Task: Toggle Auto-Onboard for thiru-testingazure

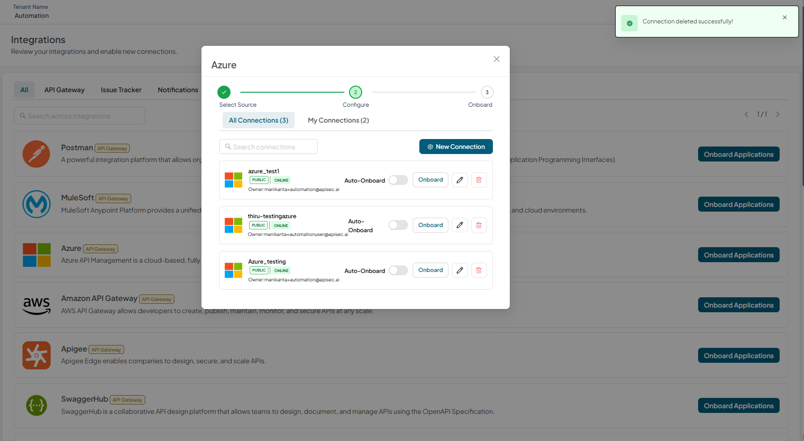Action: click(x=398, y=225)
